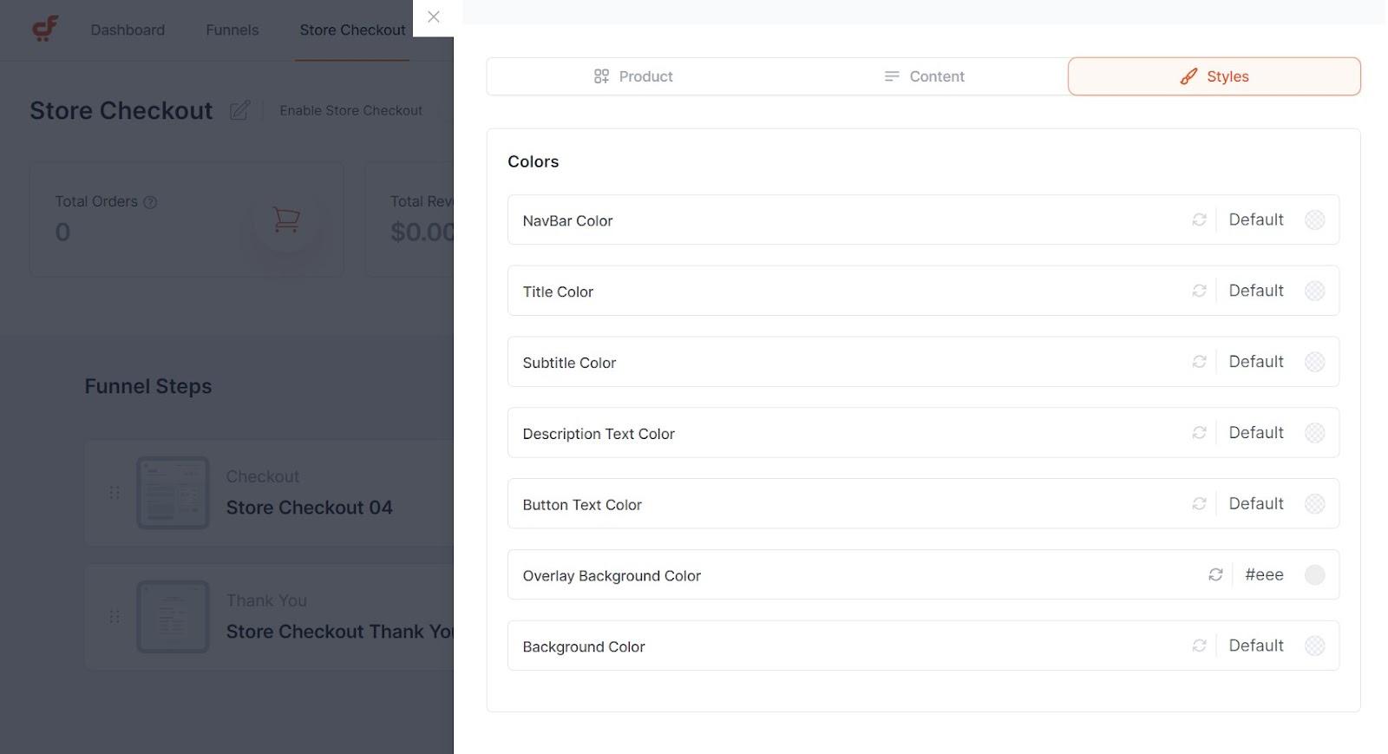Viewport: 1388px width, 754px height.
Task: Grab the drag handle of Thank You step
Action: tap(114, 617)
